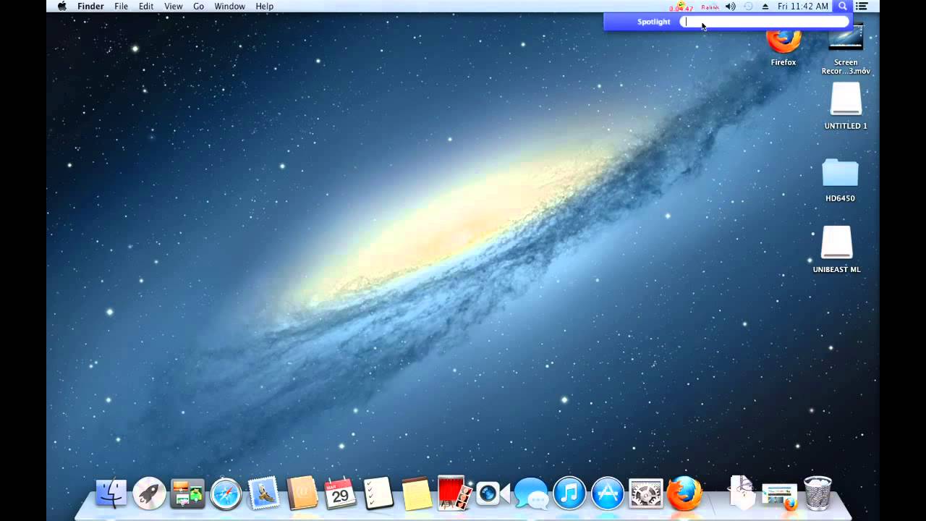926x521 pixels.
Task: Open Mission Control in the Dock
Action: tap(187, 494)
